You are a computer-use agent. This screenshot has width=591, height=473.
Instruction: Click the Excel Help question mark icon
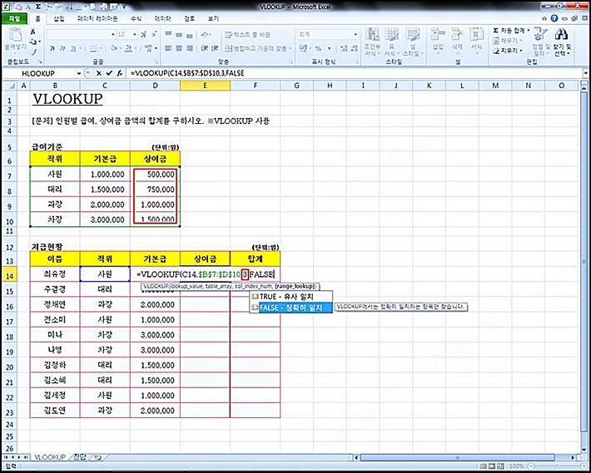click(x=554, y=18)
